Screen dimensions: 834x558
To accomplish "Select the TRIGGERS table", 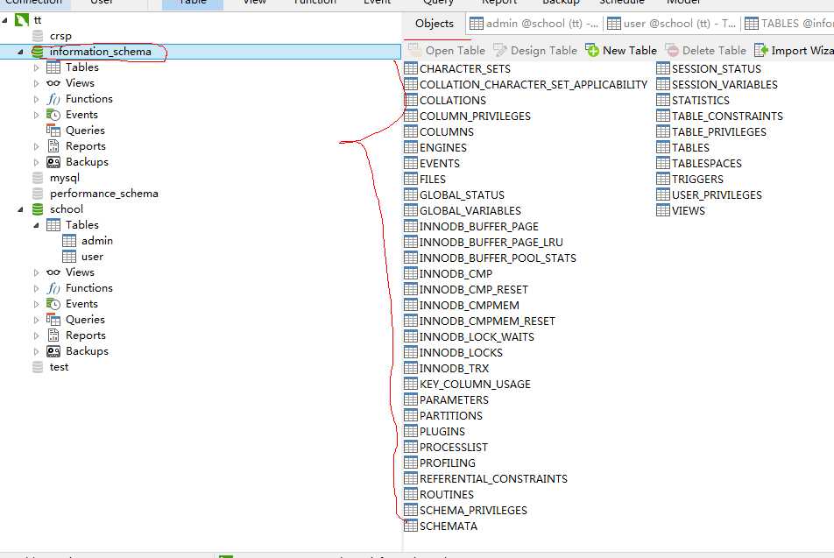I will click(689, 179).
